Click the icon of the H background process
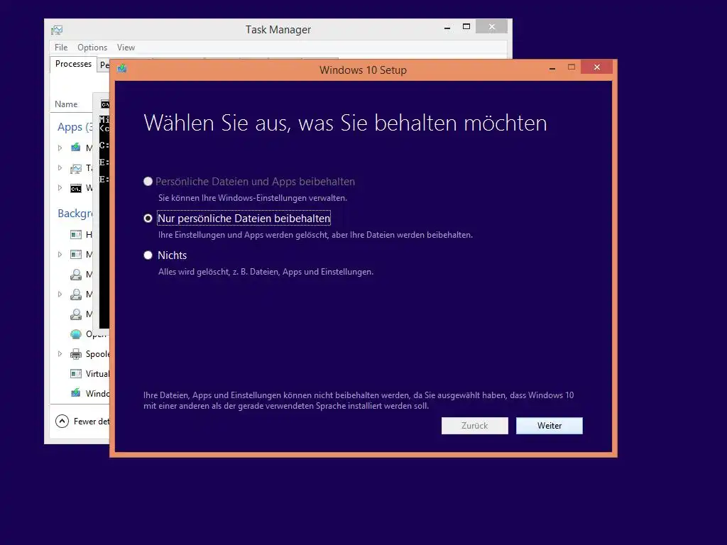 (75, 234)
